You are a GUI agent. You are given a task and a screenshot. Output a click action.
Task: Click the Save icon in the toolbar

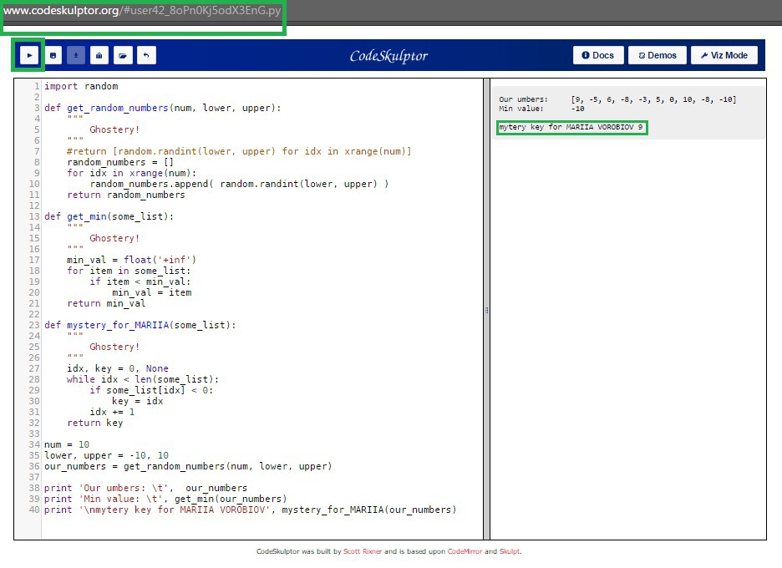(53, 55)
